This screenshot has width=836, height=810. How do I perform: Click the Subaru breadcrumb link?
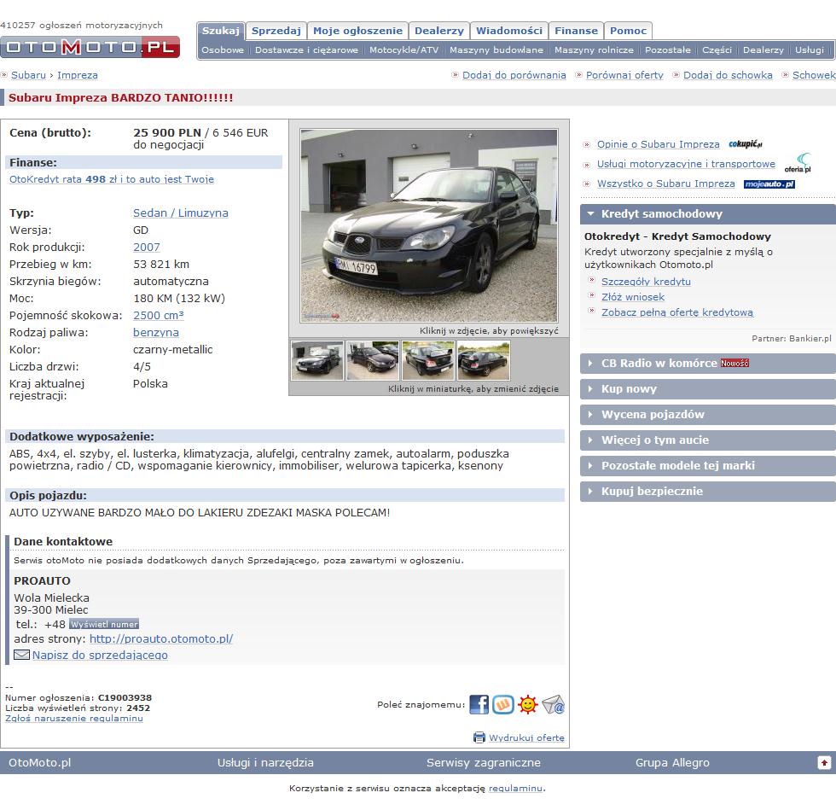pyautogui.click(x=28, y=75)
